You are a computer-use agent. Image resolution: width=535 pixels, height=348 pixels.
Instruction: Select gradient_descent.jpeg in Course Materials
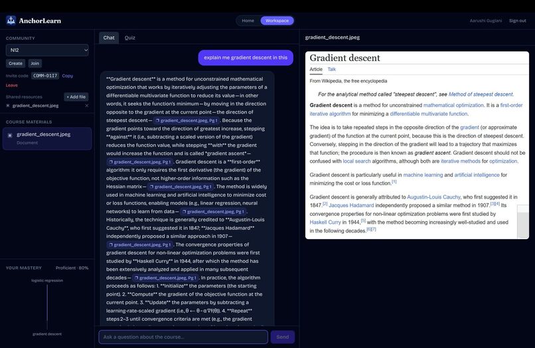click(47, 138)
